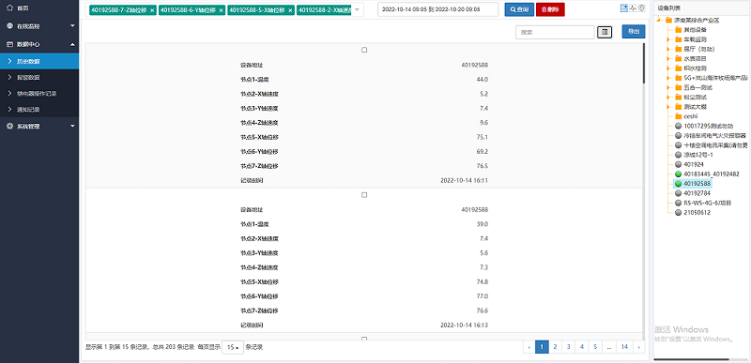
Task: Go to page 2
Action: click(555, 347)
